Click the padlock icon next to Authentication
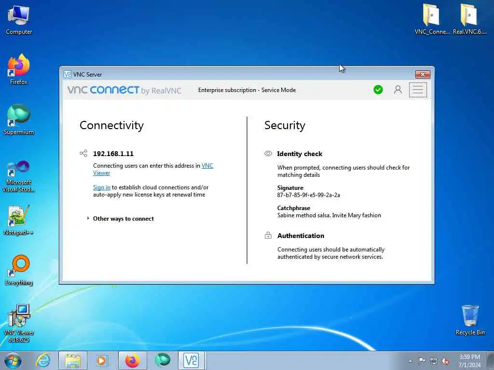 click(268, 235)
